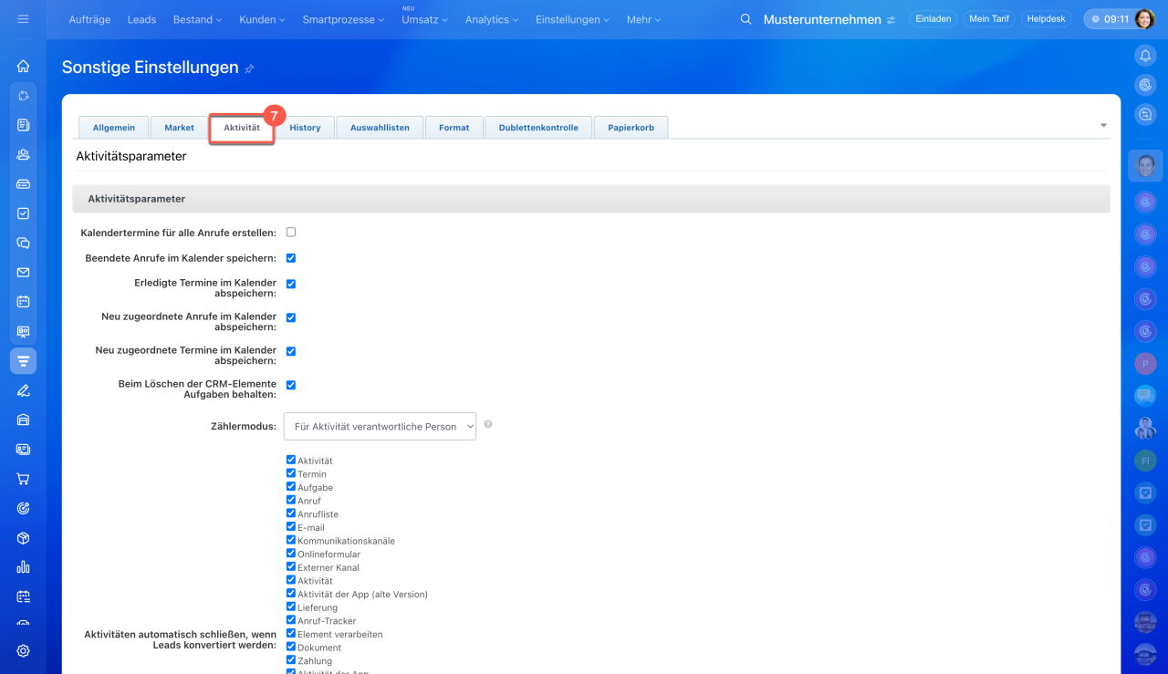Open the target goal icon in sidebar
Viewport: 1168px width, 674px height.
tap(23, 508)
